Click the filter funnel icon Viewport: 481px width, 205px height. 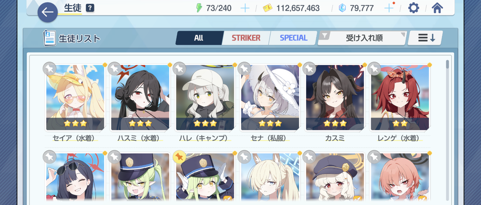click(x=324, y=36)
